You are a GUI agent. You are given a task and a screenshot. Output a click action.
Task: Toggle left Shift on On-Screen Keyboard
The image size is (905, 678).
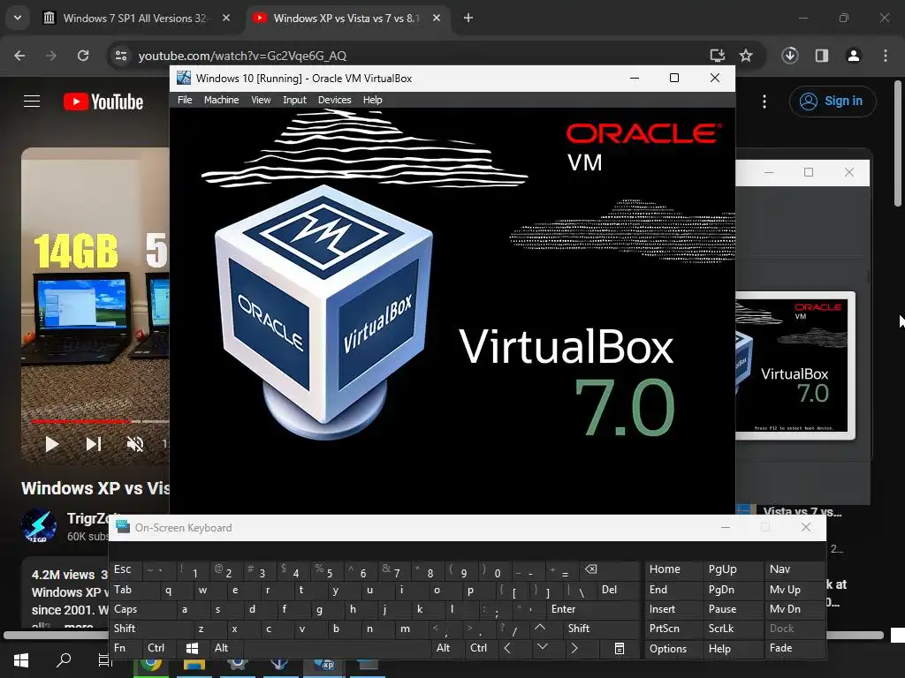151,629
